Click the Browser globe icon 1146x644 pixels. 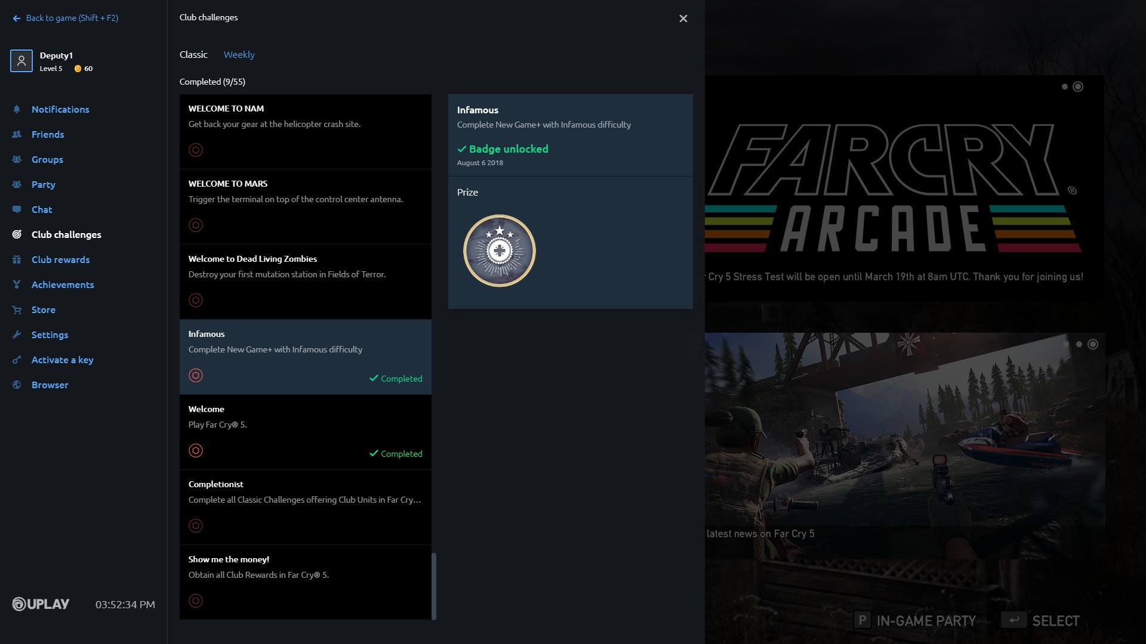coord(17,385)
